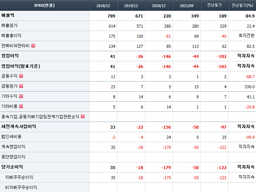Select the 지배주주순이익 row label
The height and width of the screenshot is (192, 256).
pyautogui.click(x=19, y=177)
